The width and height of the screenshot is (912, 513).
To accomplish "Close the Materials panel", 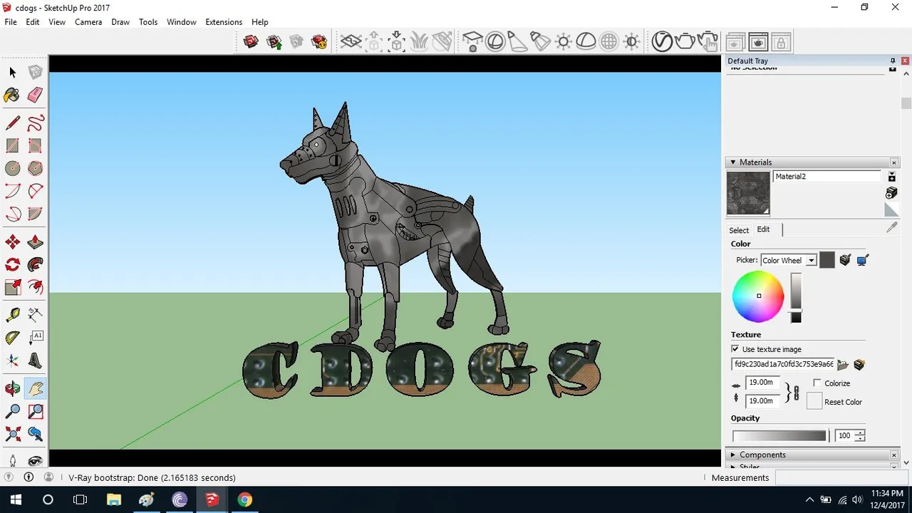I will (894, 162).
